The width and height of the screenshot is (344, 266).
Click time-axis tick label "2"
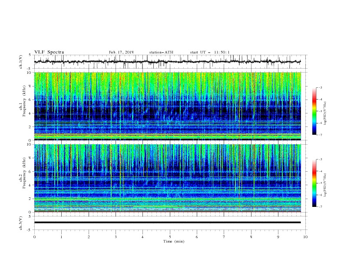pyautogui.click(x=89, y=237)
